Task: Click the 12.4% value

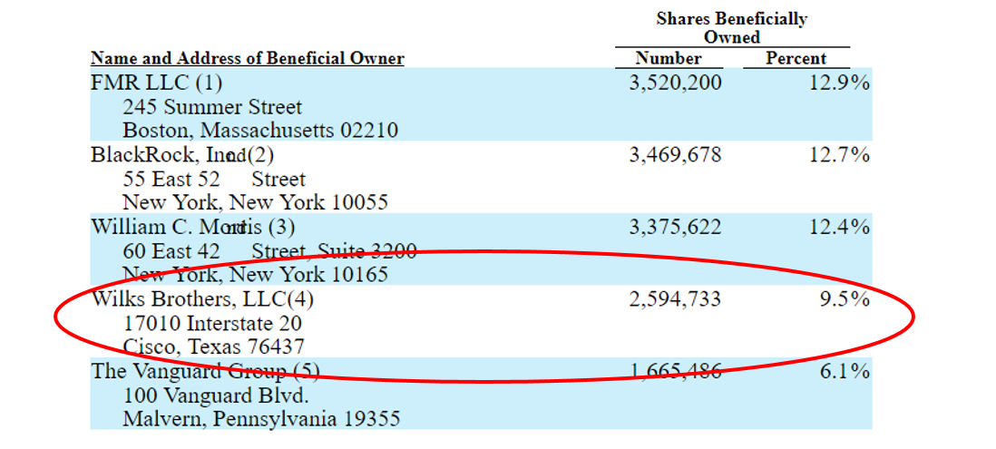Action: 840,228
